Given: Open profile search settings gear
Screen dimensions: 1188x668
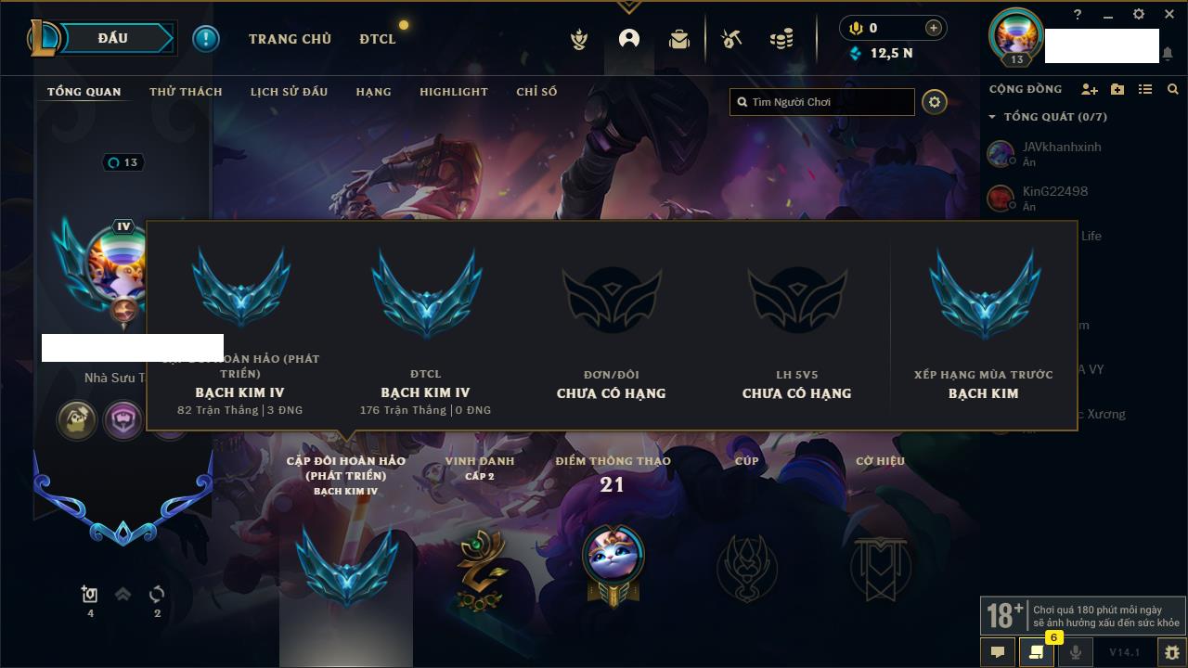Looking at the screenshot, I should (935, 102).
